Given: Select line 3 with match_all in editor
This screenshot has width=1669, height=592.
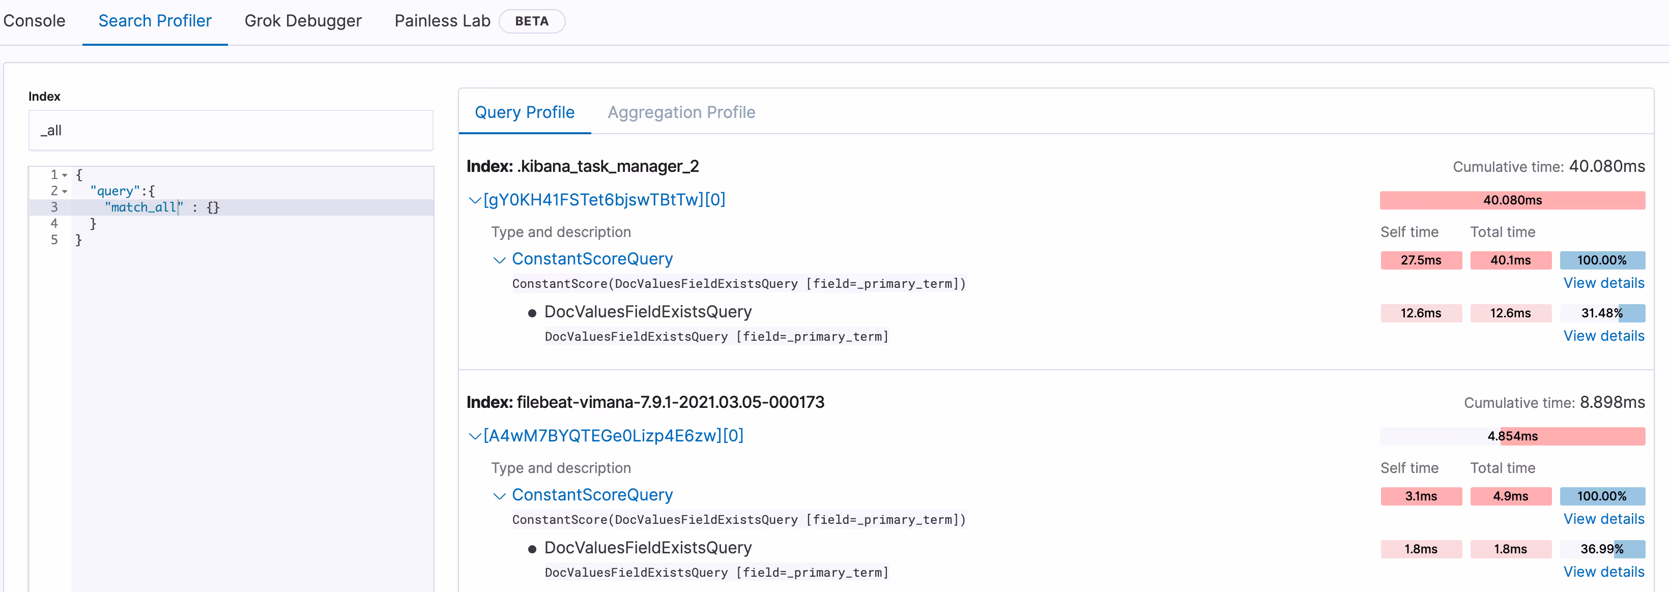Looking at the screenshot, I should (x=162, y=208).
